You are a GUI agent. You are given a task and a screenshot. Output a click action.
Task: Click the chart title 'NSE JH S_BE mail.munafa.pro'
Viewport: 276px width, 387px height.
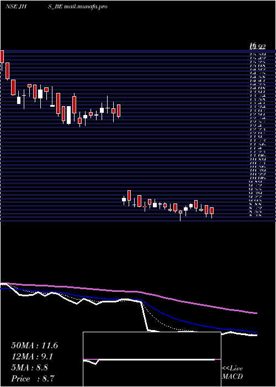[56, 7]
